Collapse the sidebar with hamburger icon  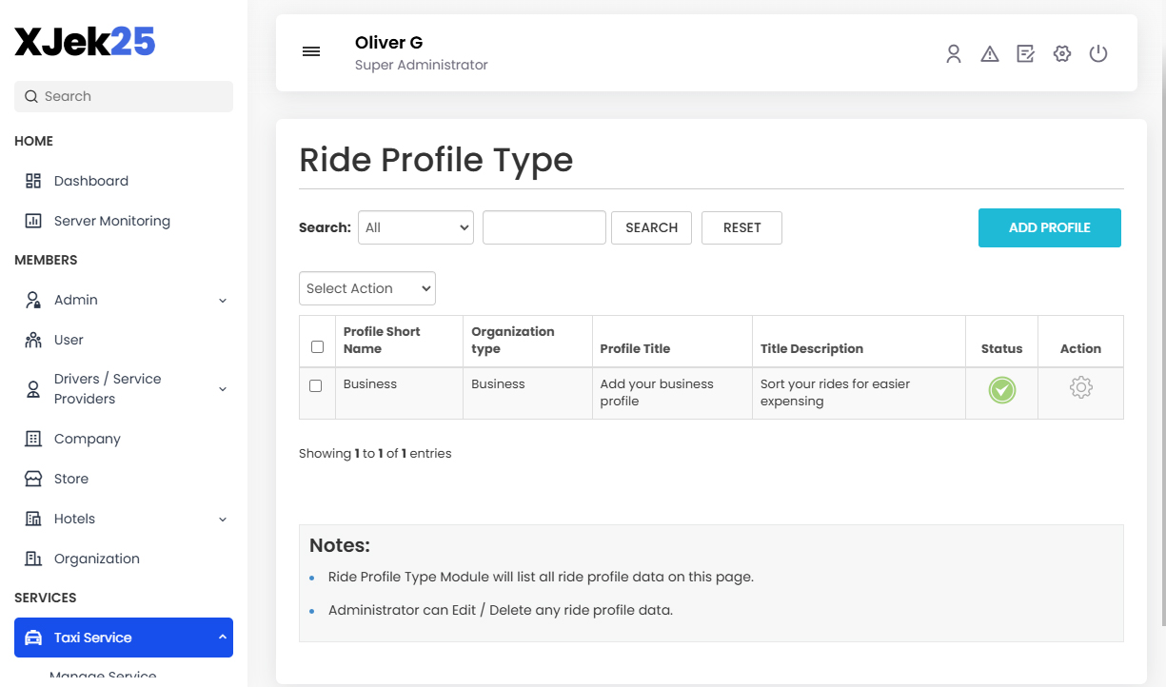[311, 51]
